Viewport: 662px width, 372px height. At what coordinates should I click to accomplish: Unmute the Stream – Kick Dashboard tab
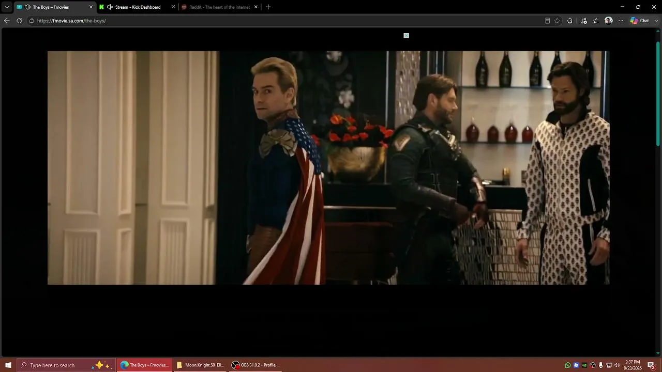tap(110, 7)
